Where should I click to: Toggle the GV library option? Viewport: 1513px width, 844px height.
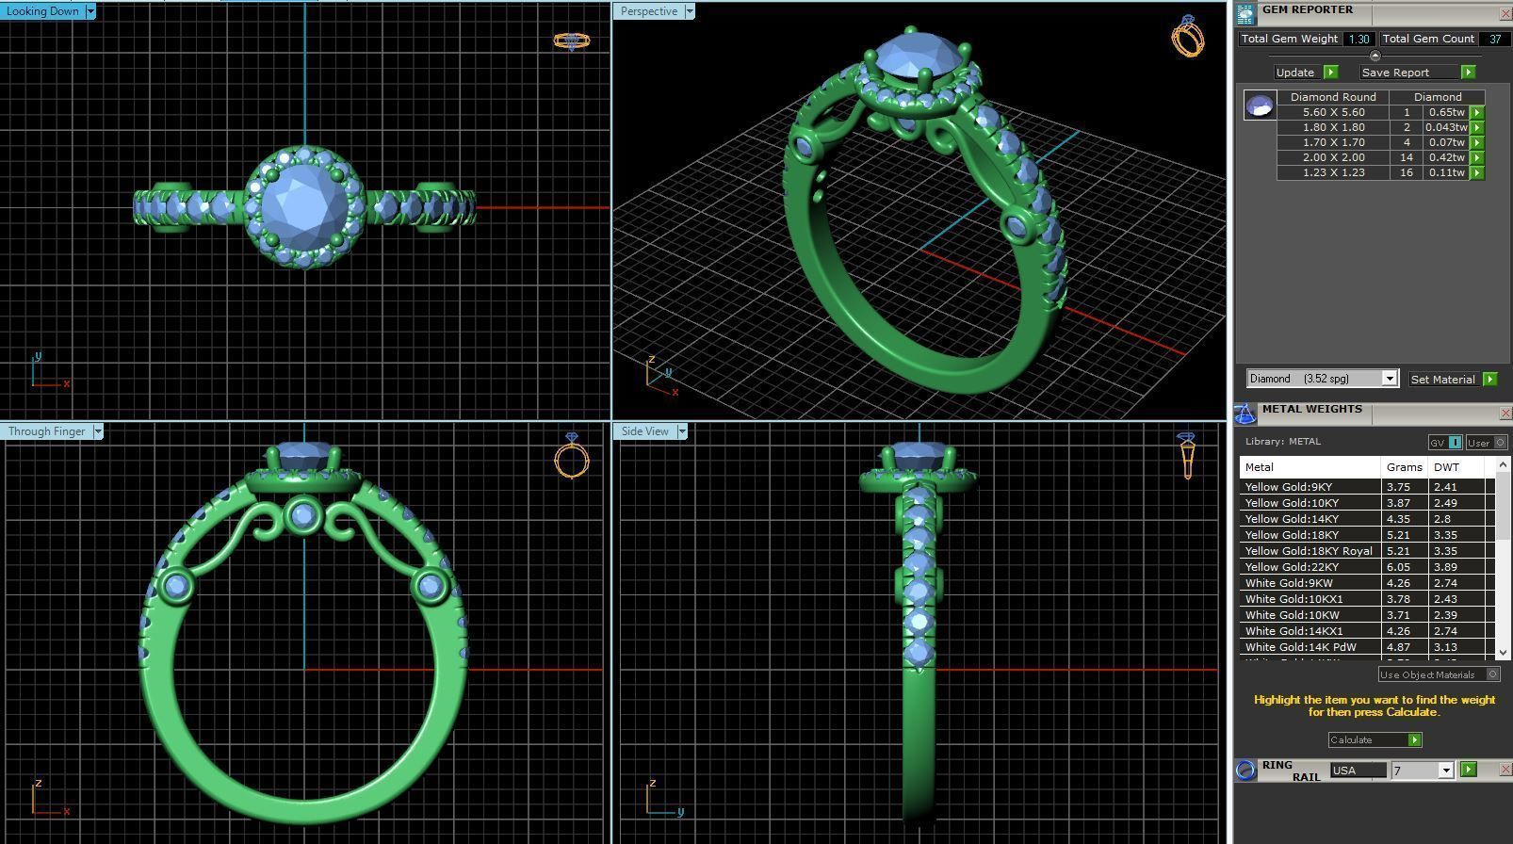click(x=1445, y=443)
